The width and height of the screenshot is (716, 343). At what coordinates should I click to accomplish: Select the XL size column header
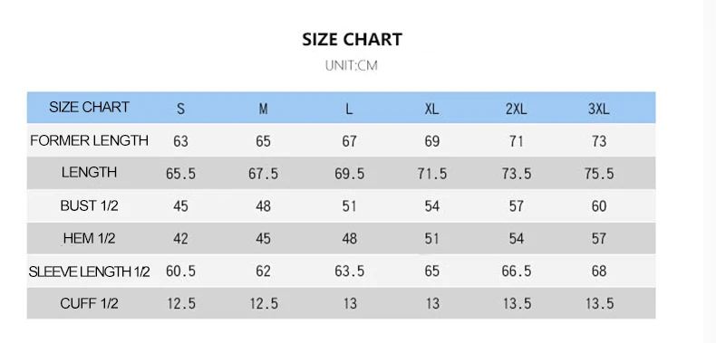click(x=432, y=109)
